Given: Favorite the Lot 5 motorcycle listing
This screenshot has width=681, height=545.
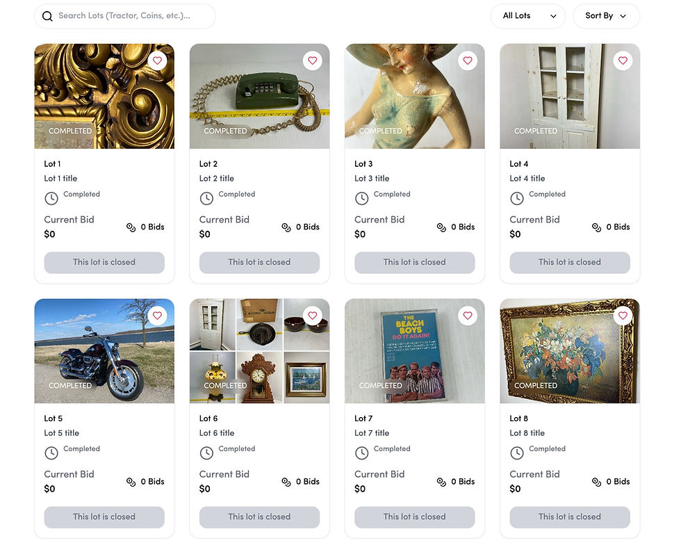Looking at the screenshot, I should click(157, 316).
